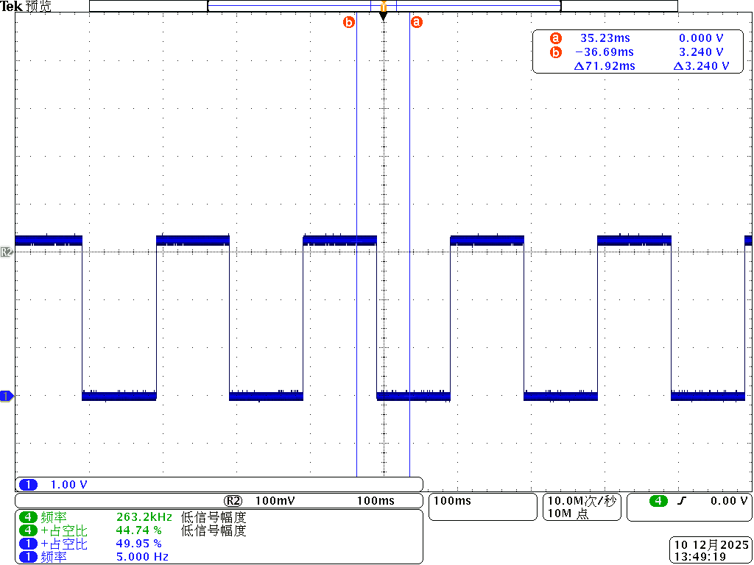Select channel 1 ground level marker
The width and height of the screenshot is (754, 565).
tap(7, 396)
